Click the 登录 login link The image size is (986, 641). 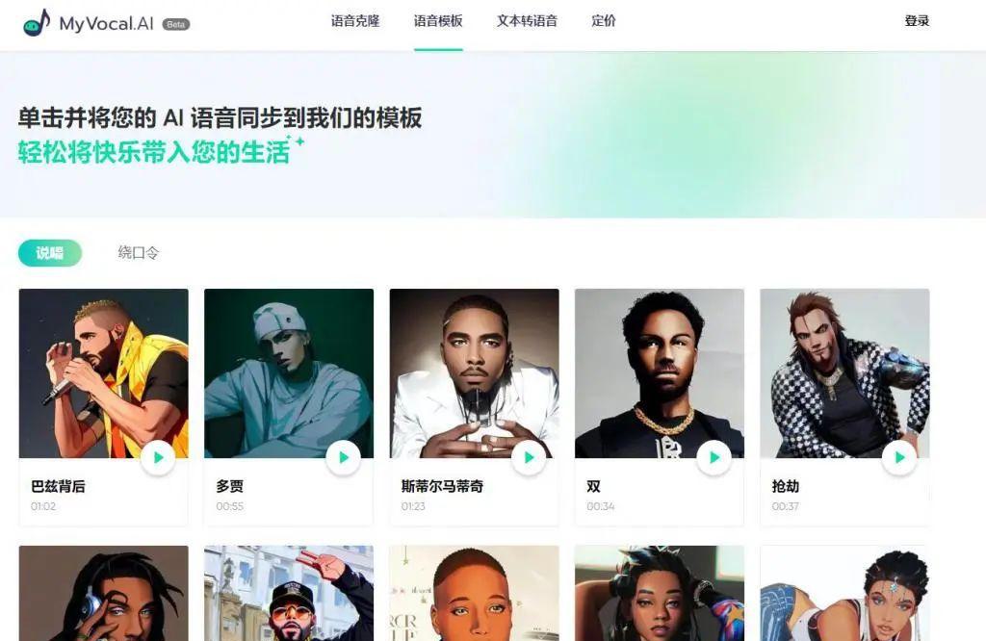coord(917,21)
